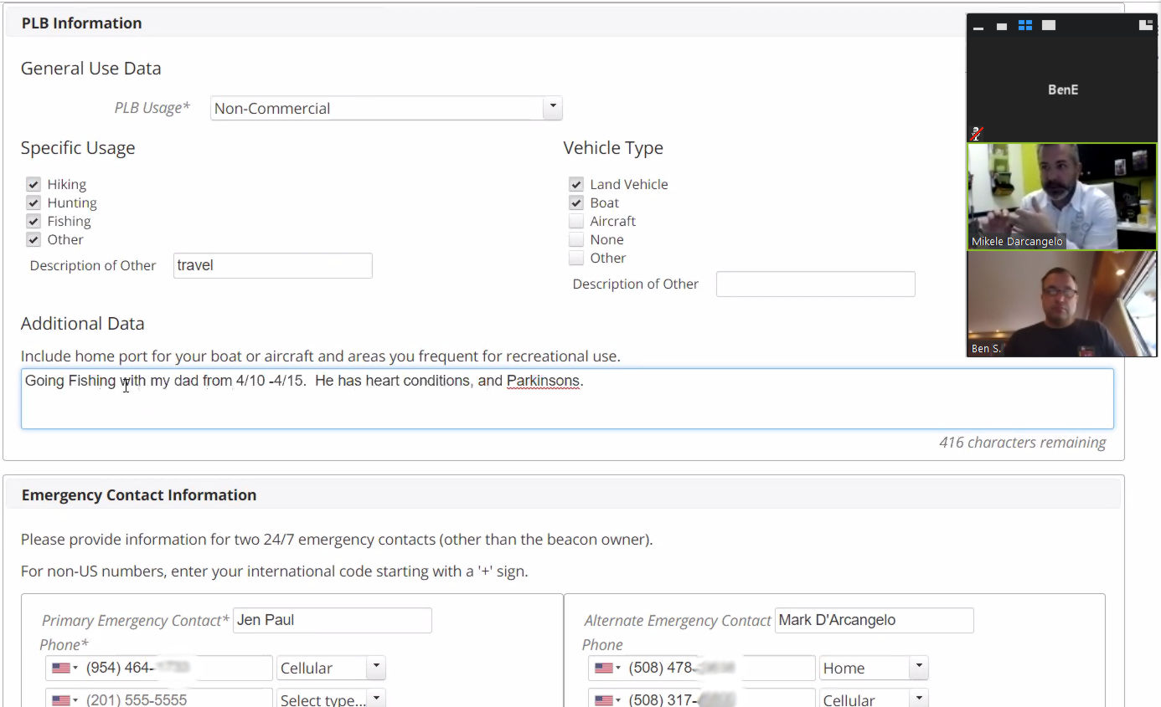Click the top-right corner icon of the video panel
This screenshot has width=1161, height=707.
tap(1145, 26)
